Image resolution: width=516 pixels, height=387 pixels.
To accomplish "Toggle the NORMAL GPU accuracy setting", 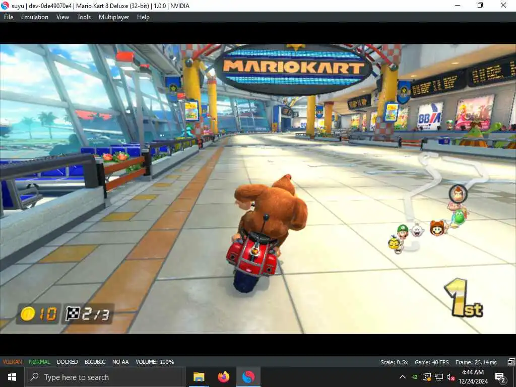I will coord(39,362).
